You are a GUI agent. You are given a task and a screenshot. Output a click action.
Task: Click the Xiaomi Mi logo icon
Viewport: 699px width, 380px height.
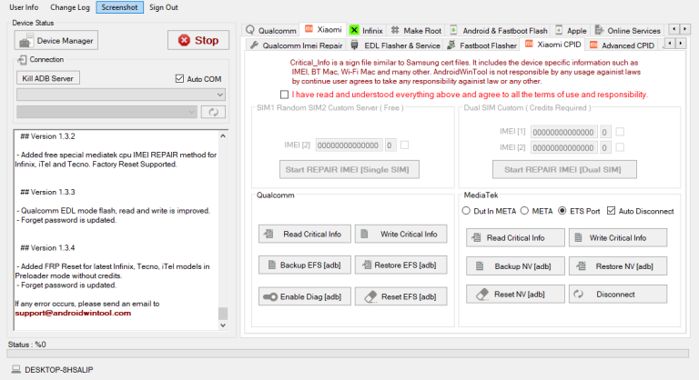click(309, 29)
